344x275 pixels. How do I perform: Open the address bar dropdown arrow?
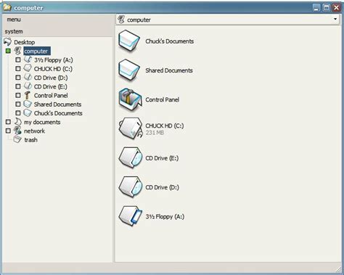(335, 19)
